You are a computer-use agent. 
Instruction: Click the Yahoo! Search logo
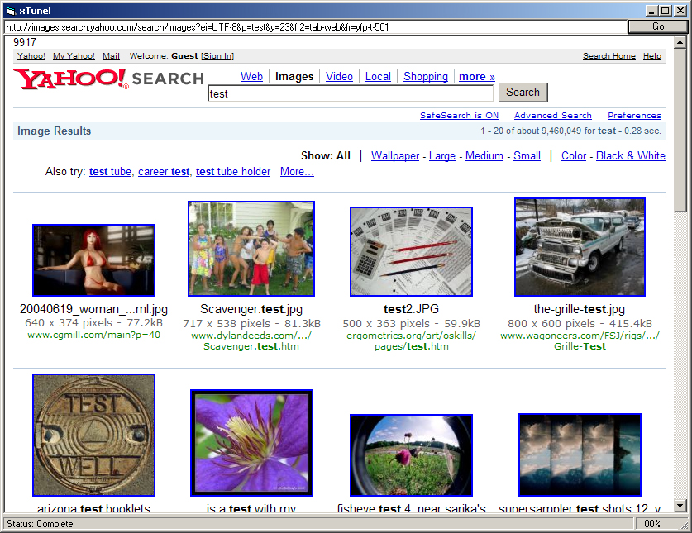[107, 79]
